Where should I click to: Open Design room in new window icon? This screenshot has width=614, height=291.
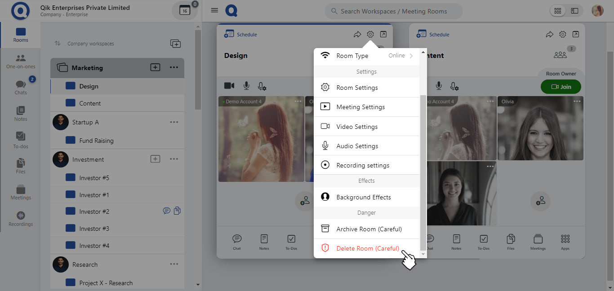tap(383, 35)
